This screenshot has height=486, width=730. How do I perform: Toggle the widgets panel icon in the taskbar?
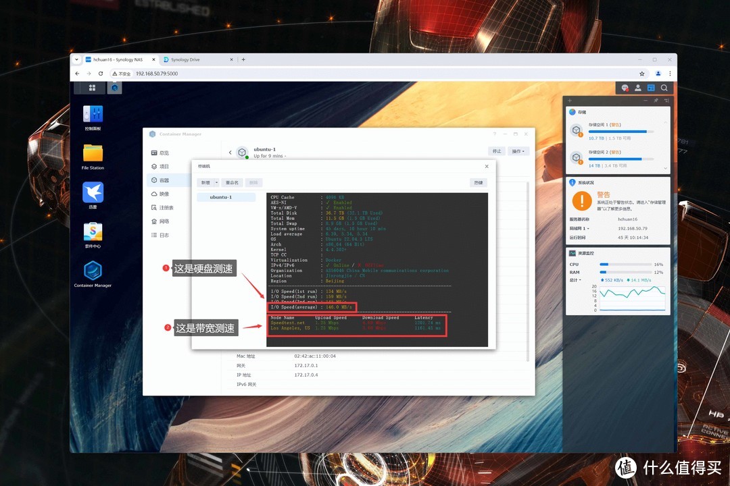click(x=651, y=88)
